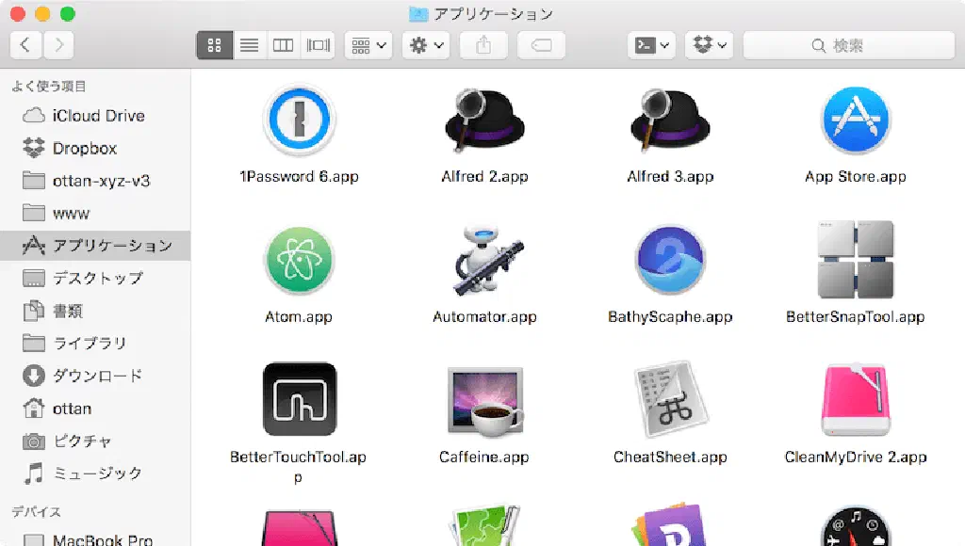
Task: Click the Automator.app robot icon
Action: (484, 261)
